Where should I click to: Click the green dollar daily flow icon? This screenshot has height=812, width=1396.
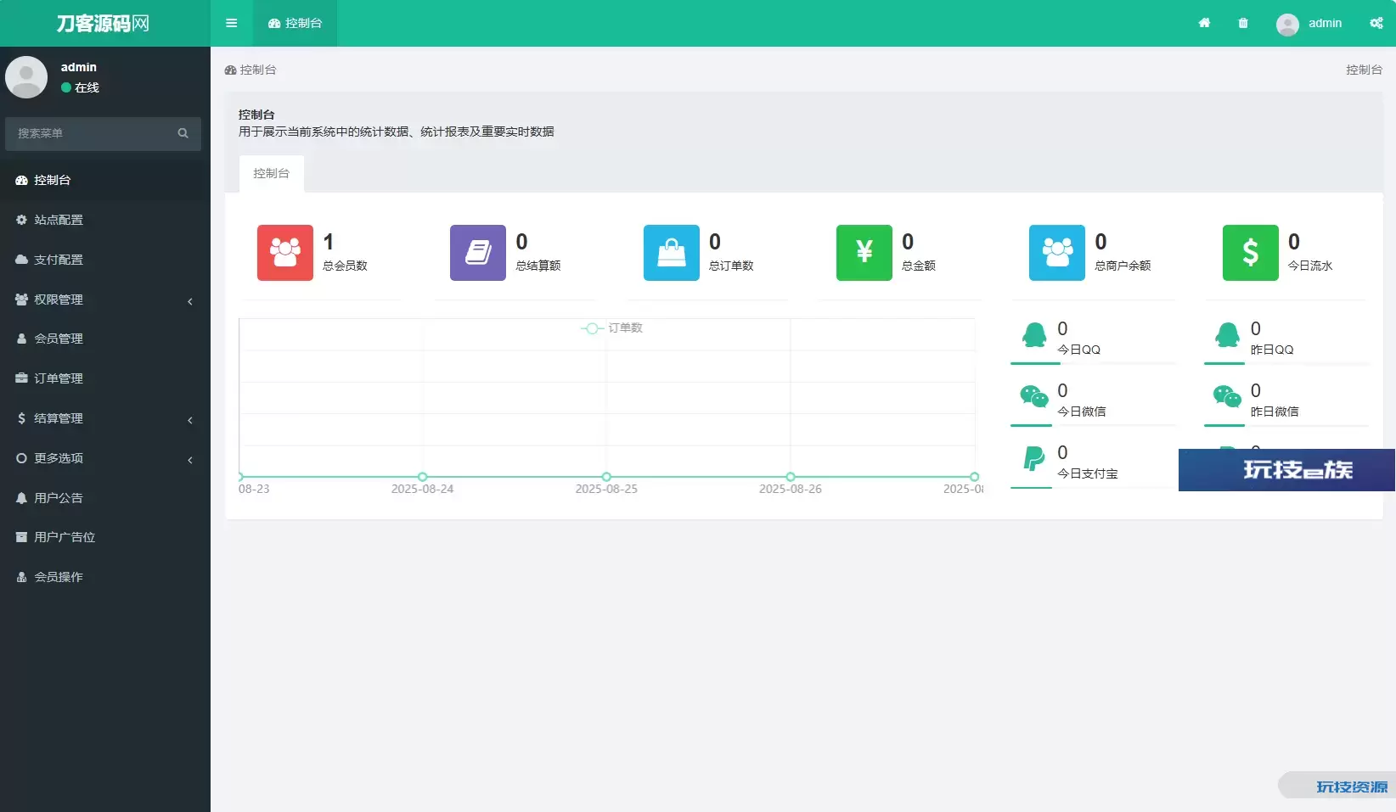(x=1250, y=252)
